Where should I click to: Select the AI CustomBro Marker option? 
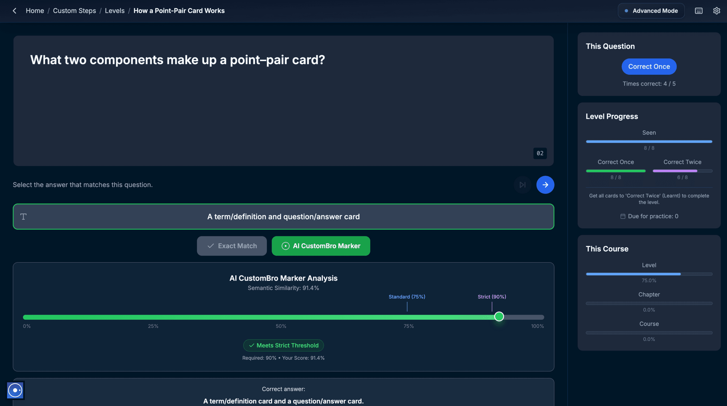(x=321, y=246)
